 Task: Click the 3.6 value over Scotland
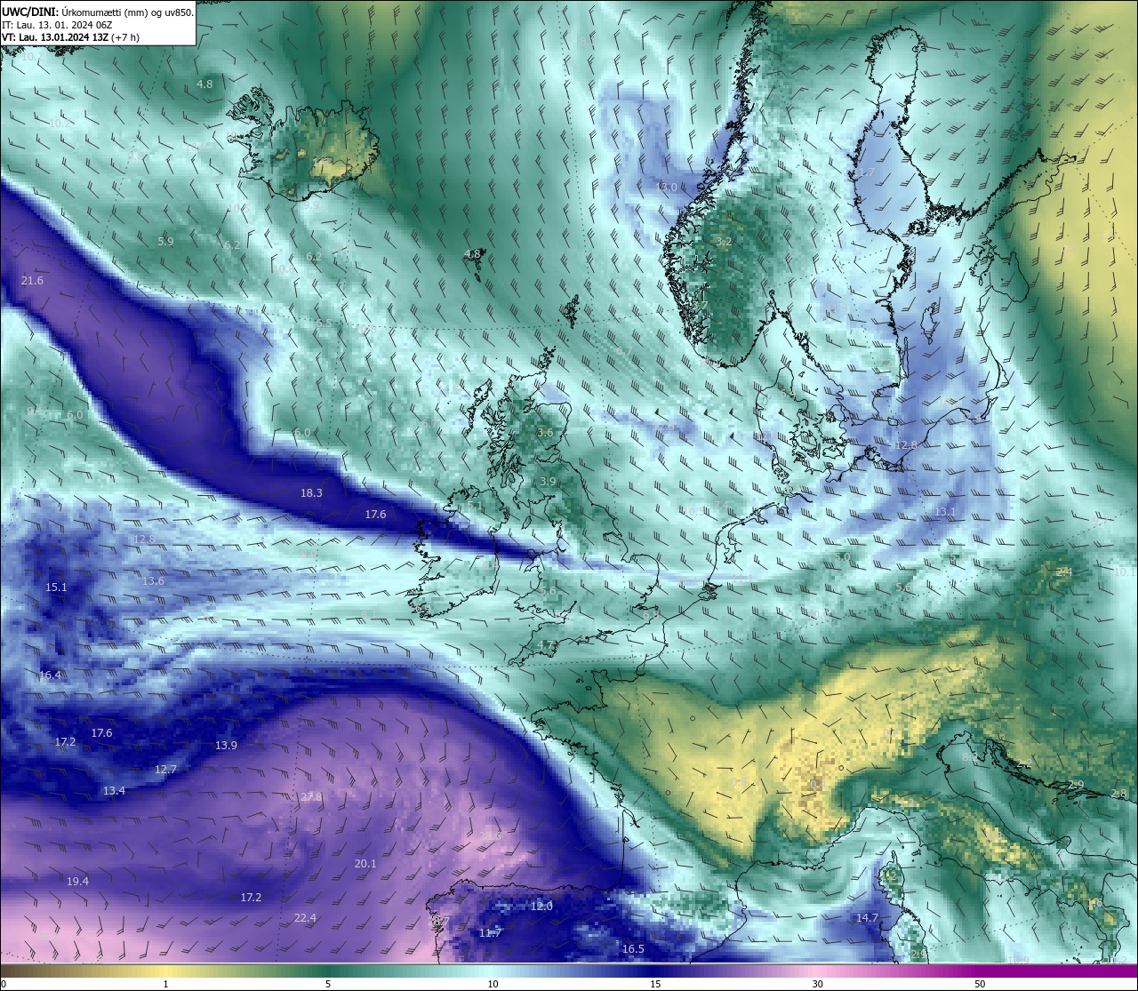pos(545,433)
